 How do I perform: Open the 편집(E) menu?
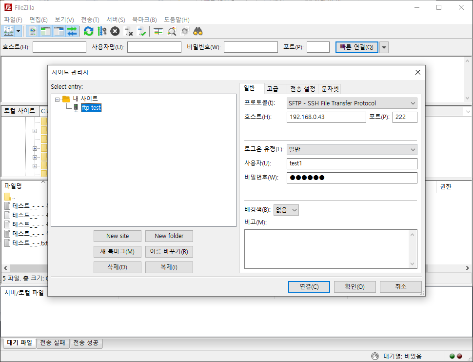[39, 20]
